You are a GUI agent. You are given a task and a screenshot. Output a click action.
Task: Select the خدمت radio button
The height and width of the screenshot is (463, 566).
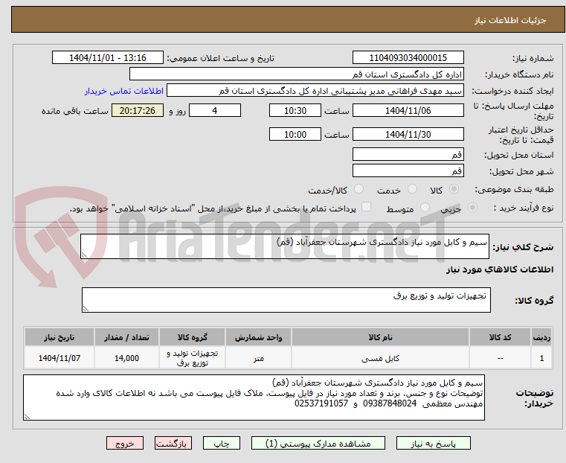point(412,189)
